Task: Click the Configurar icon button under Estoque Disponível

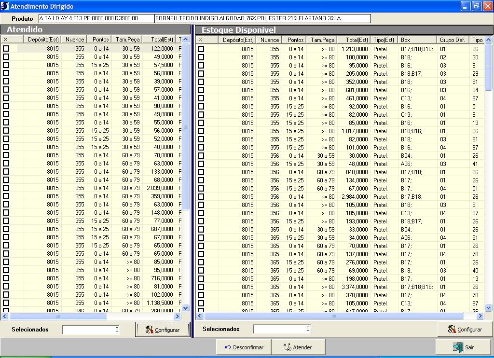Action: pyautogui.click(x=465, y=329)
